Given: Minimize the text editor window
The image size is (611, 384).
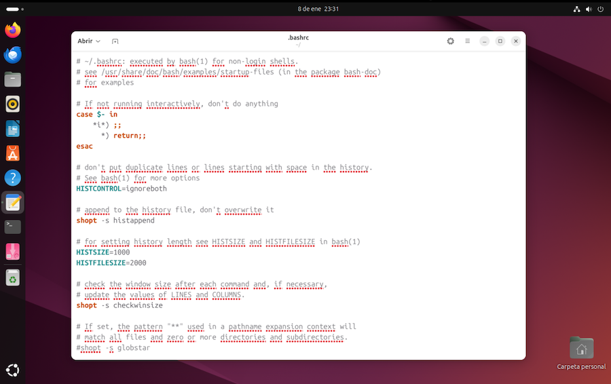Looking at the screenshot, I should click(485, 41).
